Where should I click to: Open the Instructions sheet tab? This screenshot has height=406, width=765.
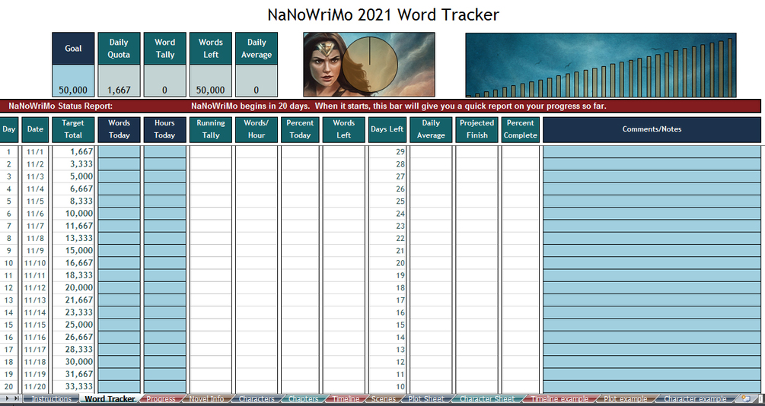tap(51, 398)
